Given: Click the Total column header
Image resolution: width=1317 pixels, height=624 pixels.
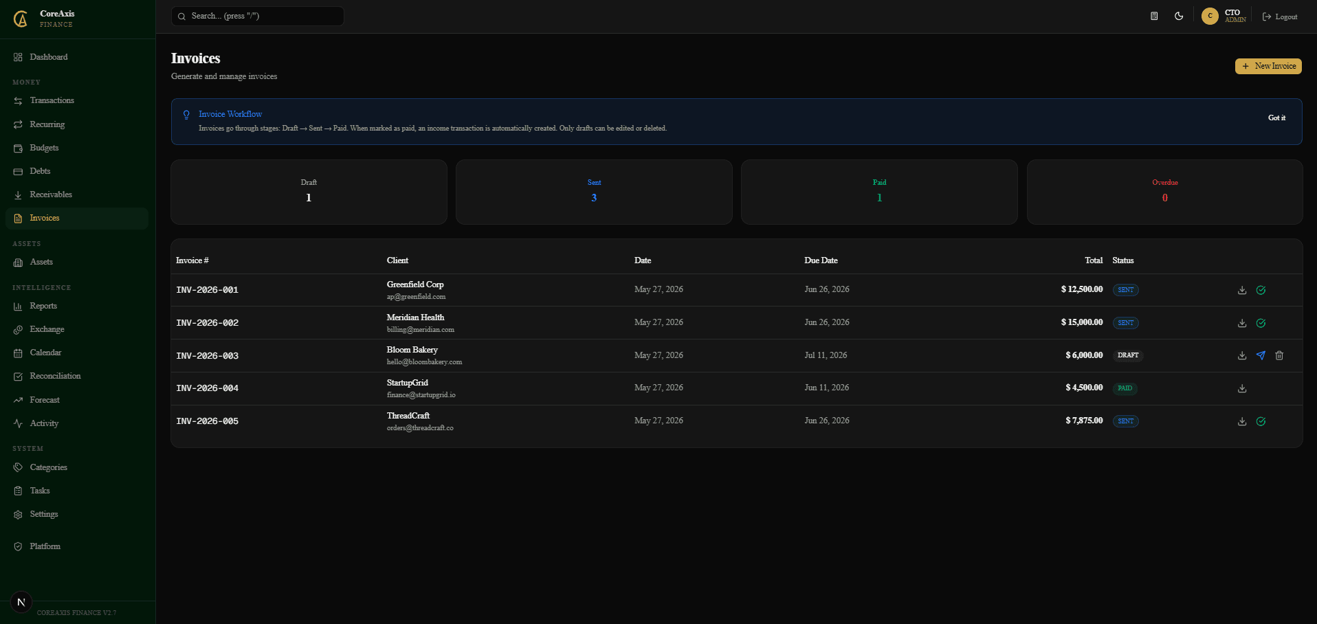Looking at the screenshot, I should [x=1094, y=260].
